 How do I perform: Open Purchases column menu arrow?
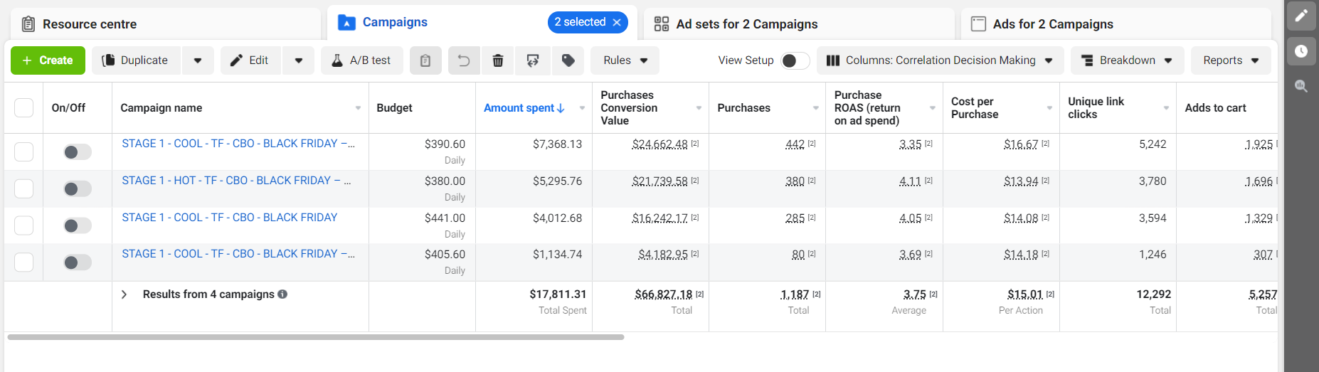point(815,108)
